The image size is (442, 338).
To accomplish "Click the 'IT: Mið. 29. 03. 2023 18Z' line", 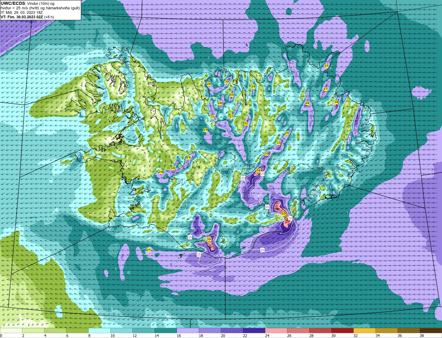I will pyautogui.click(x=22, y=12).
